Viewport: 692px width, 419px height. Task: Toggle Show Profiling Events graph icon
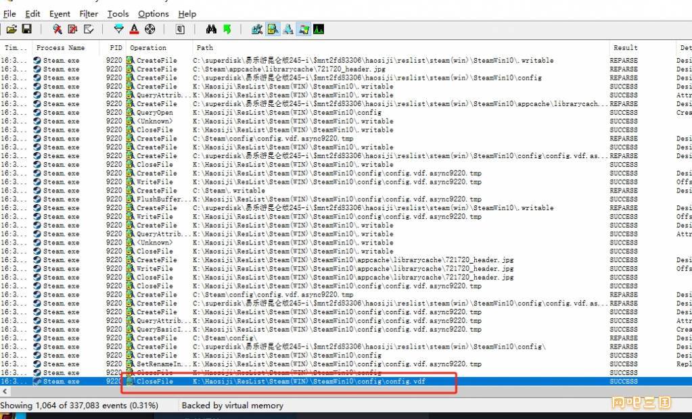coord(318,29)
